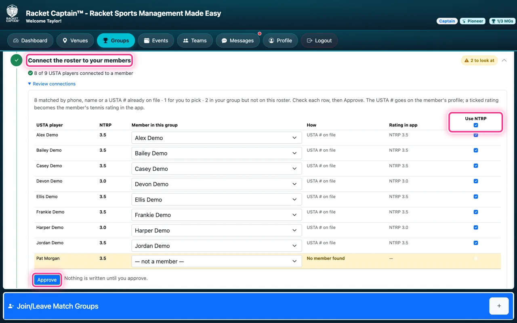The image size is (517, 323).
Task: Uncheck Use NTRP for Casey Demo
Action: [x=476, y=166]
